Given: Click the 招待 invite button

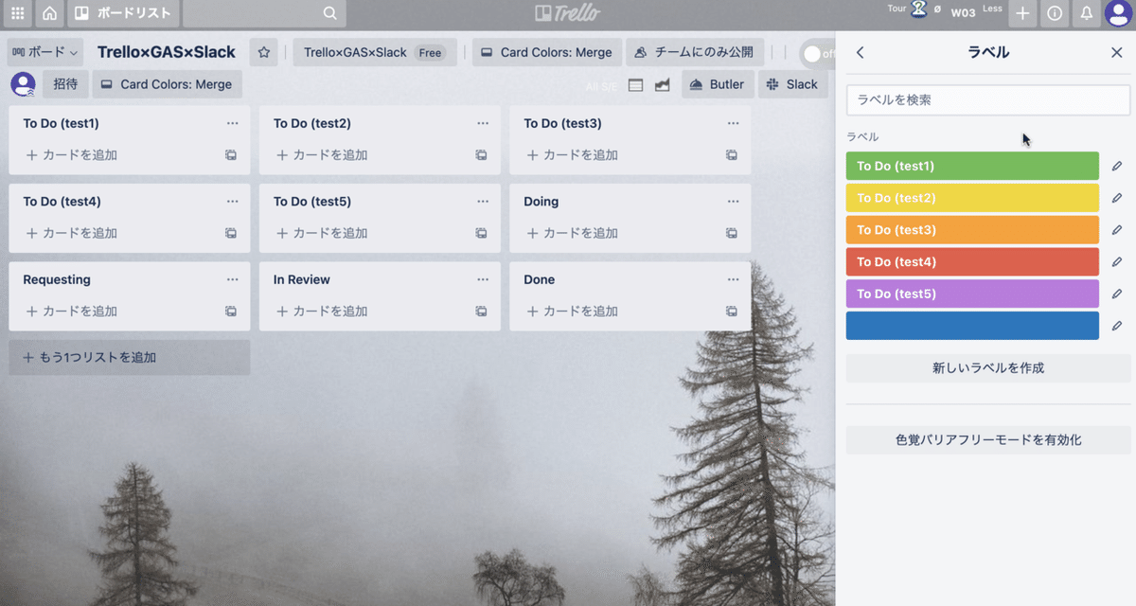Looking at the screenshot, I should pyautogui.click(x=65, y=84).
